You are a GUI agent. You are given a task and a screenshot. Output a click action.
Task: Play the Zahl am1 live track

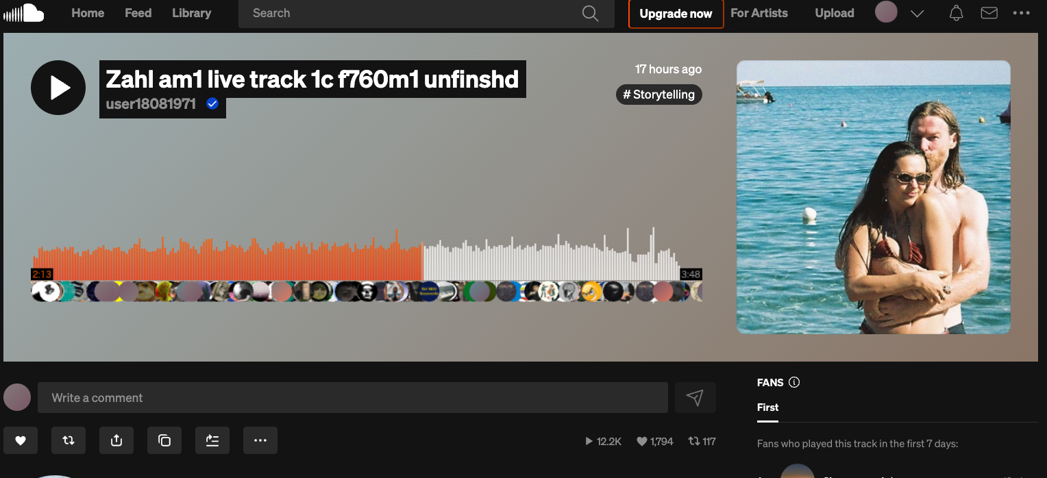tap(58, 88)
